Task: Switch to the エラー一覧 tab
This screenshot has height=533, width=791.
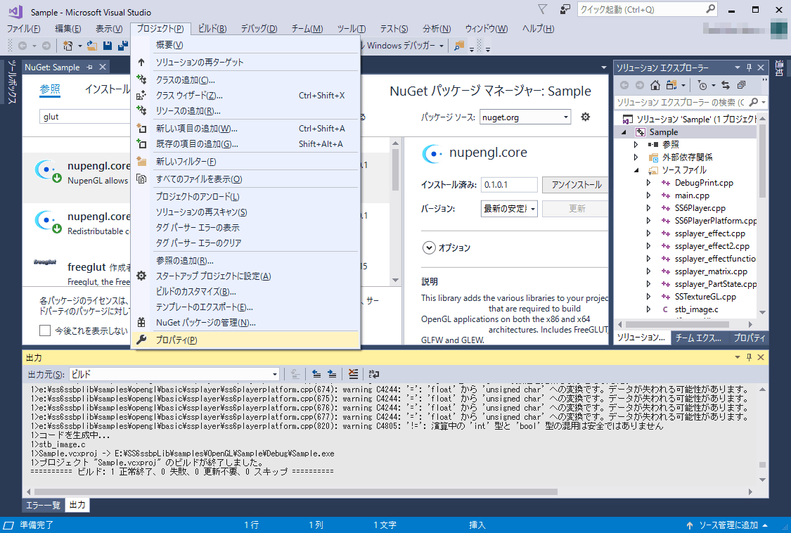Action: coord(42,506)
